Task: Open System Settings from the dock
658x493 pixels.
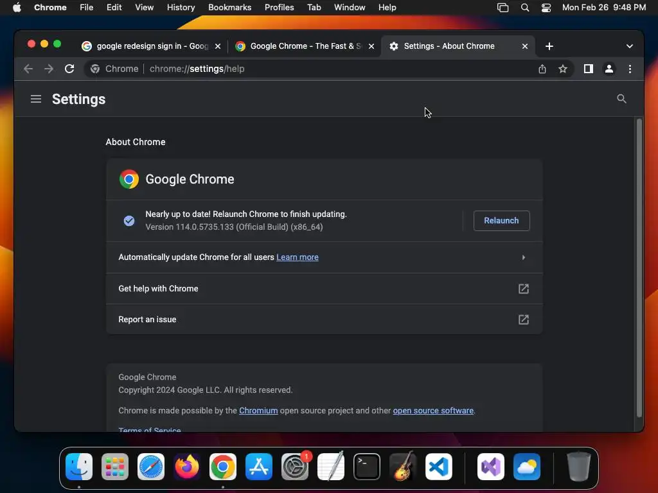Action: (295, 467)
